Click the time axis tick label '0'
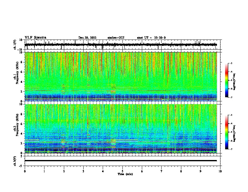The image size is (248, 192). pos(25,171)
